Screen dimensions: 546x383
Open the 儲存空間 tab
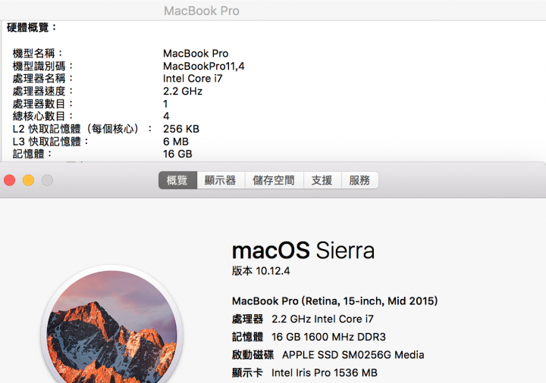(274, 180)
